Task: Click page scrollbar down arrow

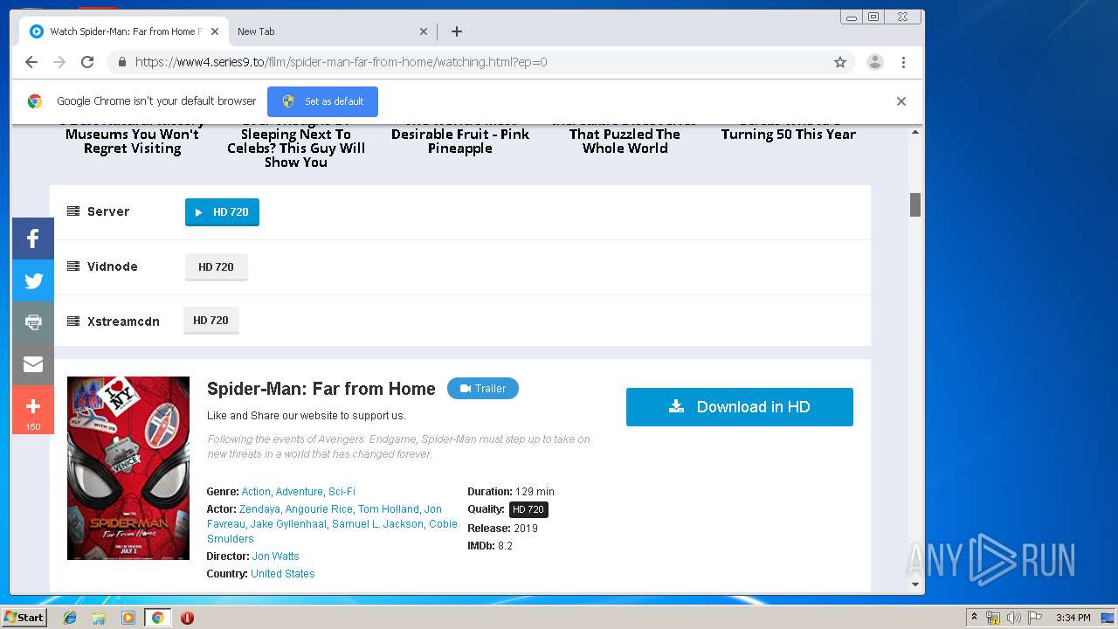Action: tap(915, 584)
